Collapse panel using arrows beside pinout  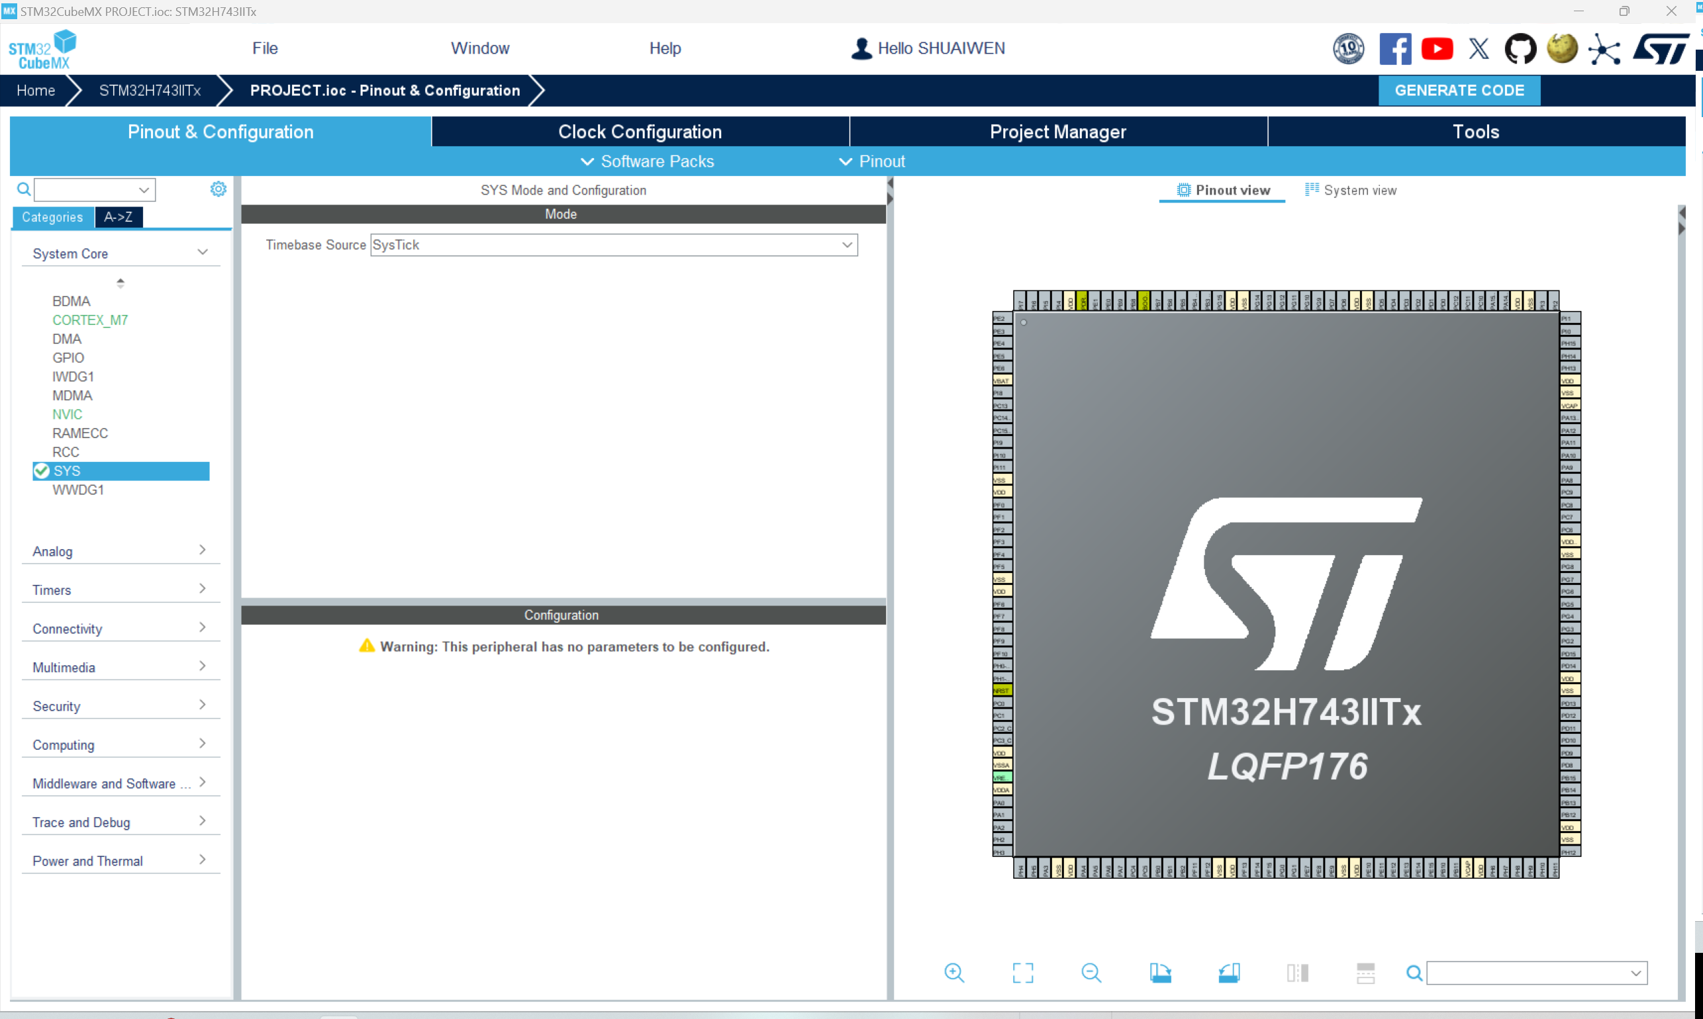(890, 192)
